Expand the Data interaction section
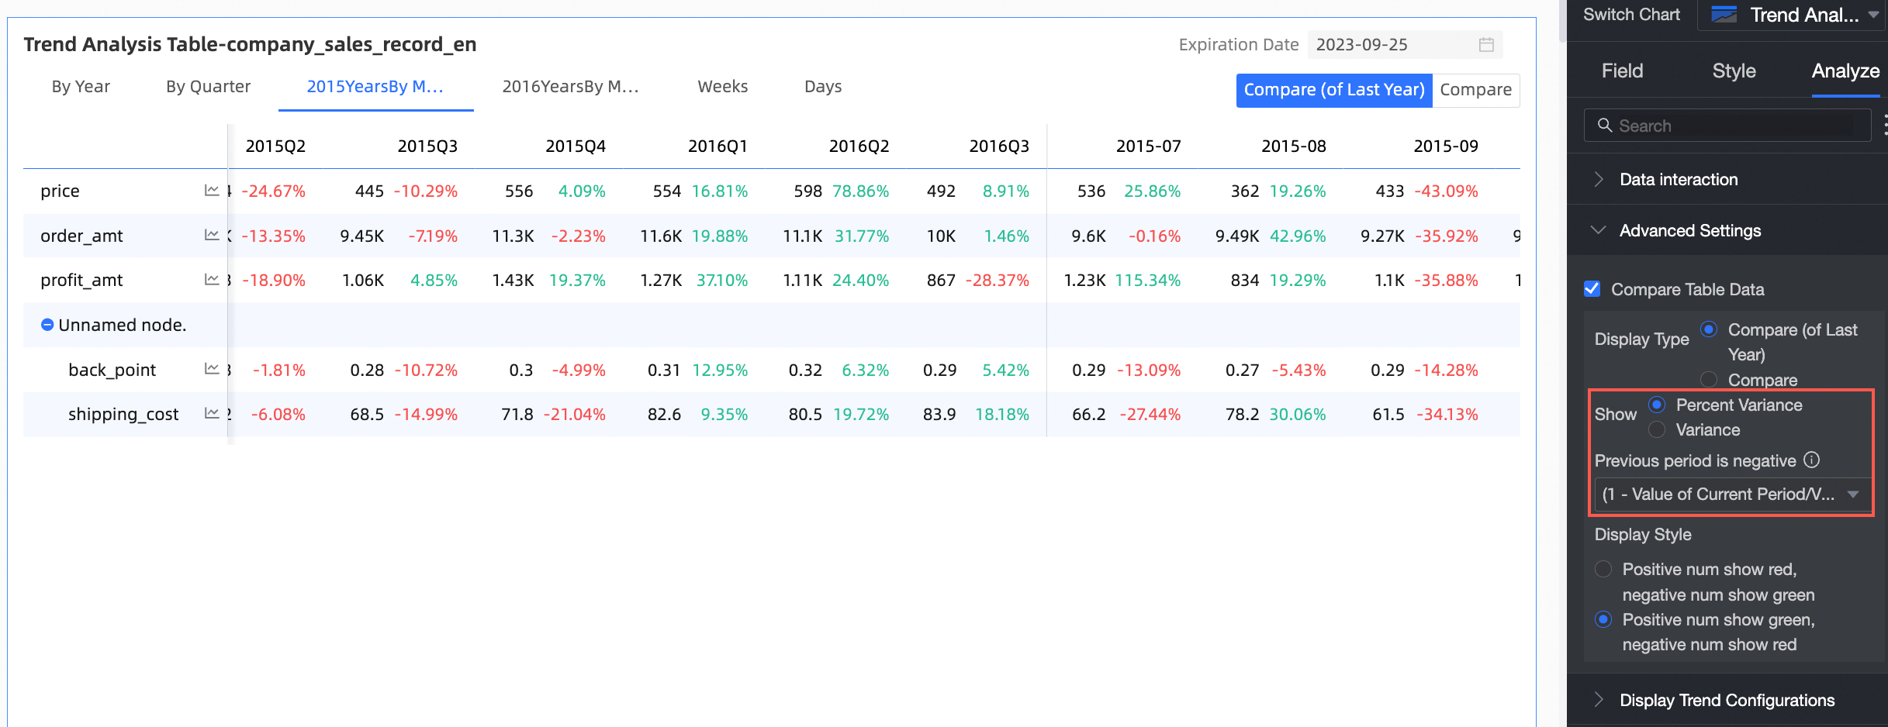The width and height of the screenshot is (1888, 727). pos(1599,179)
